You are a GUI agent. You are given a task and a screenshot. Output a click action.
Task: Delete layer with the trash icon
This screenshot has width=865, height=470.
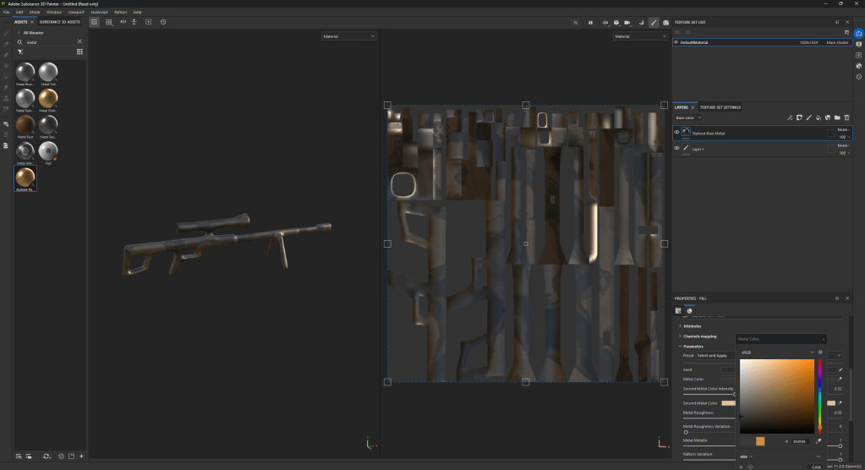[846, 117]
